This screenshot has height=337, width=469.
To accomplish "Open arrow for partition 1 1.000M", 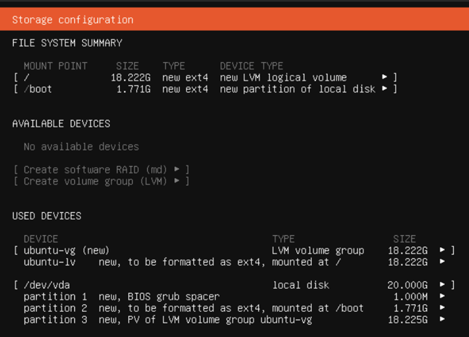I will [442, 296].
